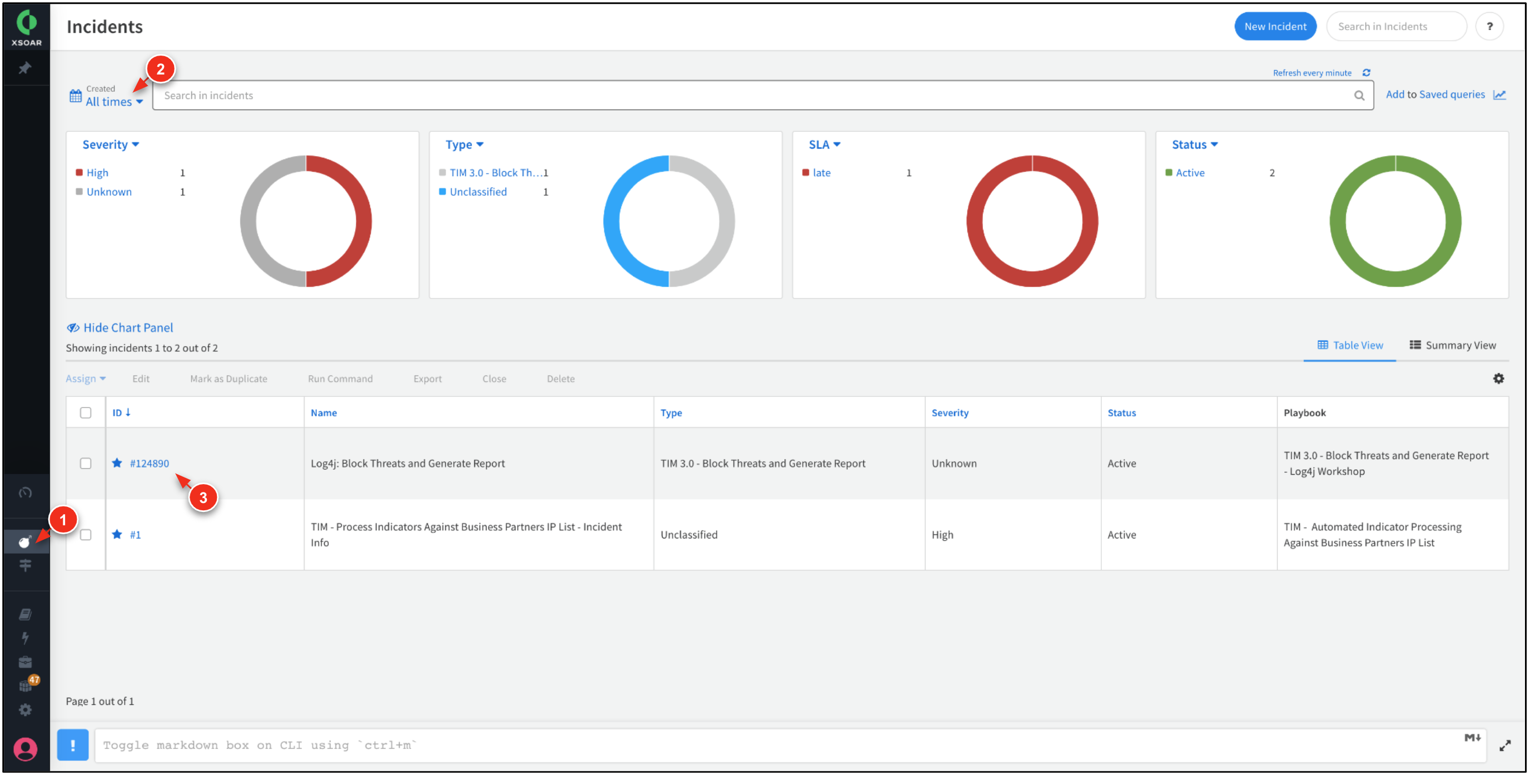Image resolution: width=1530 pixels, height=776 pixels.
Task: Switch to Summary View tab
Action: click(x=1452, y=346)
